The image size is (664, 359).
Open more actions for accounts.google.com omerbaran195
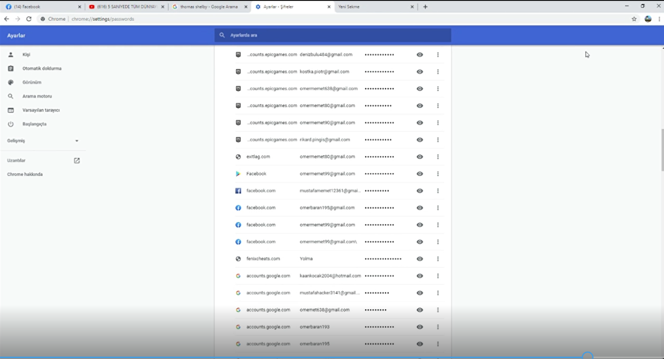[x=438, y=344]
